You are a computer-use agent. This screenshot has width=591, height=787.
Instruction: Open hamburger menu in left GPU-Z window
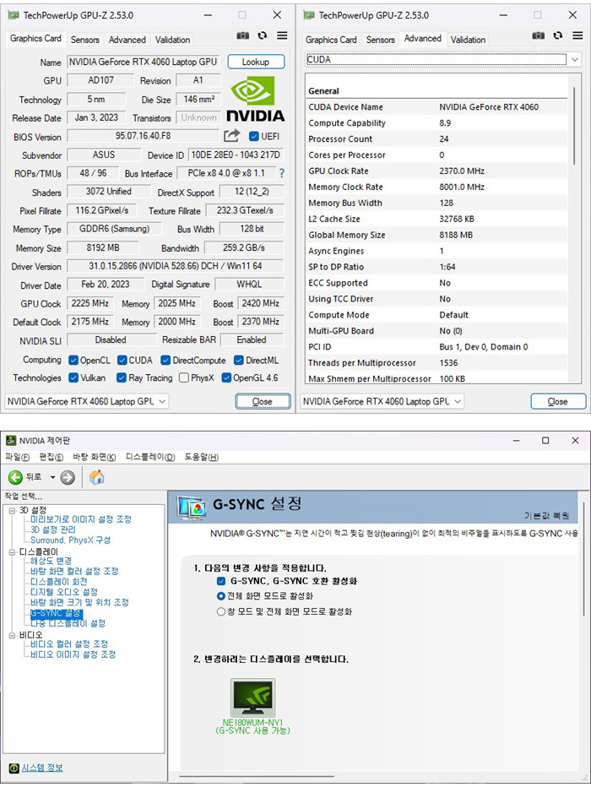tap(283, 35)
